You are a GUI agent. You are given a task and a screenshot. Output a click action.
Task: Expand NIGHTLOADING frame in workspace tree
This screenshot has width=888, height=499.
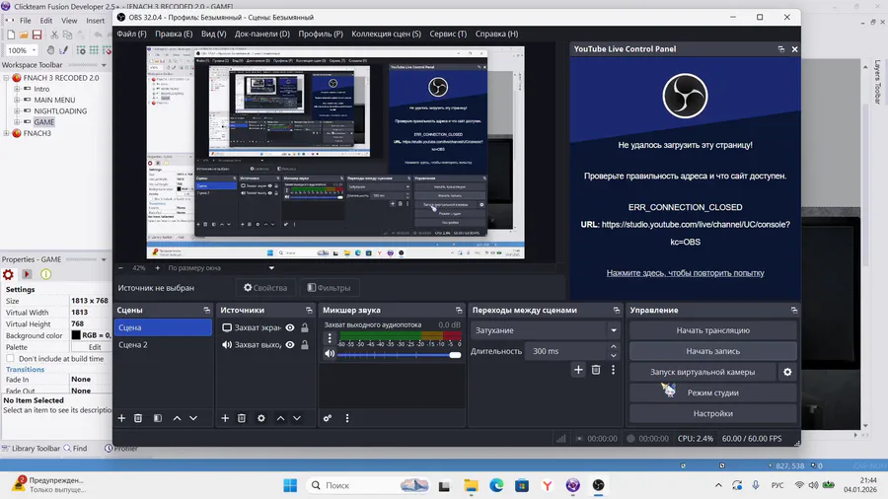click(x=17, y=110)
